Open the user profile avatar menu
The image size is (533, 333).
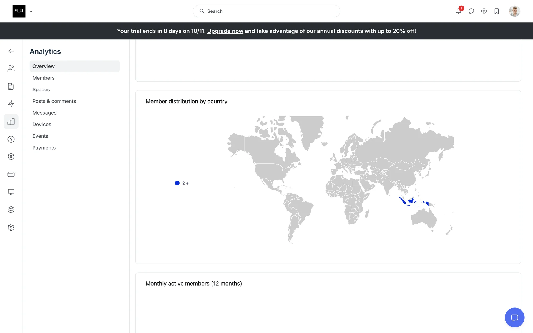click(x=514, y=11)
